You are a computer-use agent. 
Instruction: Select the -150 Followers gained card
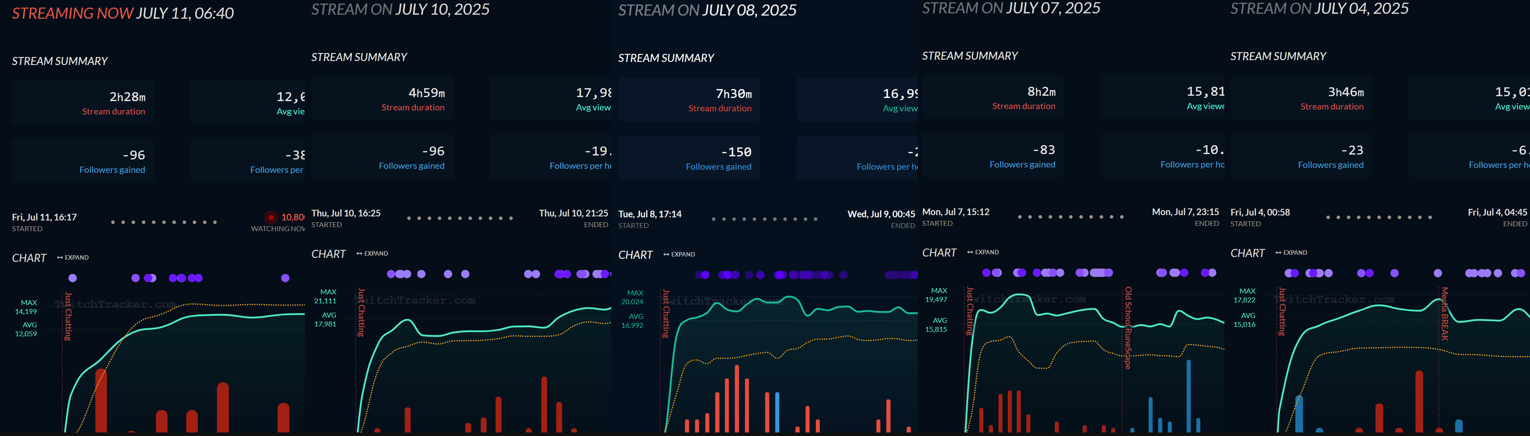(689, 157)
